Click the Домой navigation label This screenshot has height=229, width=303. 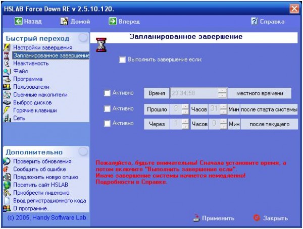(80, 21)
